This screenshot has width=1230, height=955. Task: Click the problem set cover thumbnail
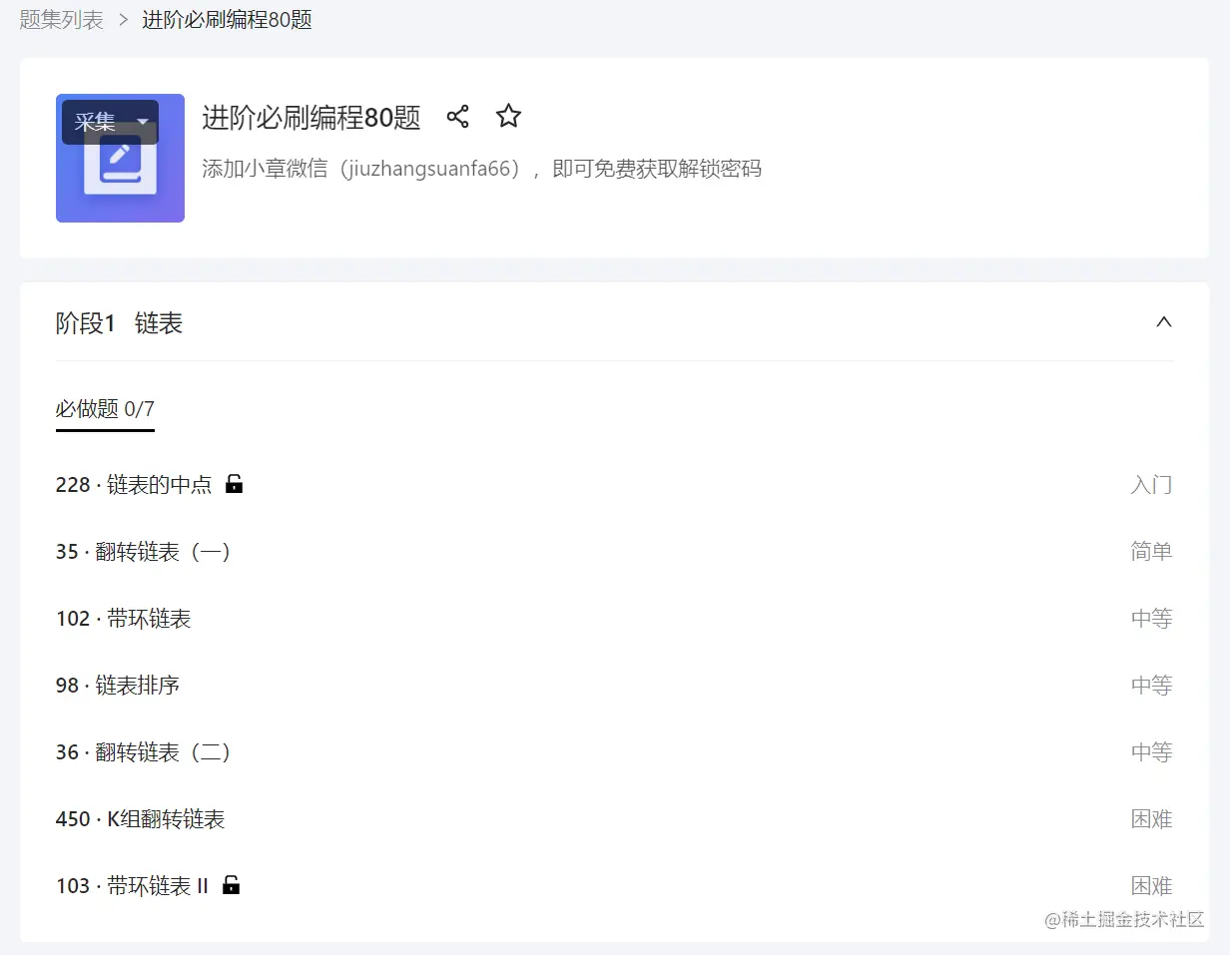[x=120, y=158]
